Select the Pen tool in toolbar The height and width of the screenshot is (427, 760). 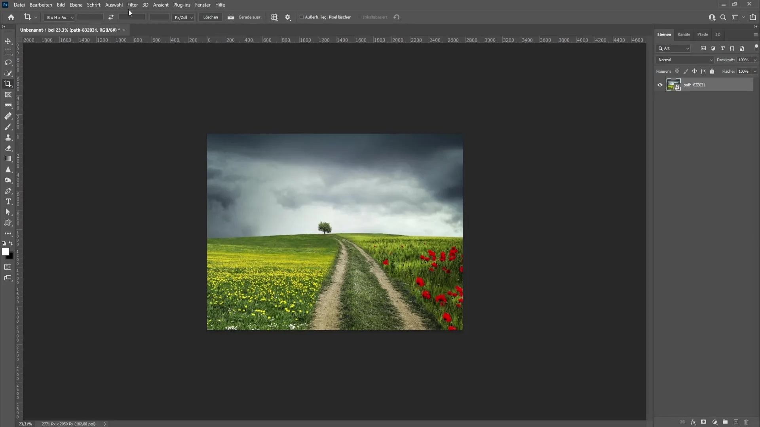[x=8, y=190]
